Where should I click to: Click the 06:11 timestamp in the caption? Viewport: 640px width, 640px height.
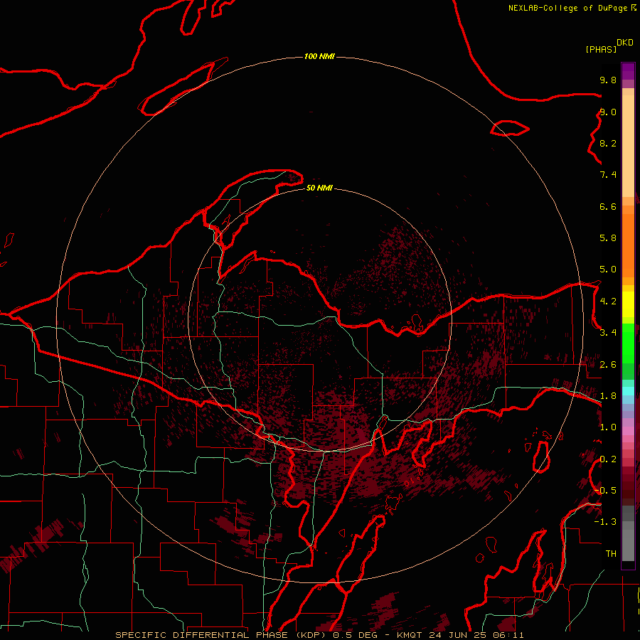coord(508,635)
